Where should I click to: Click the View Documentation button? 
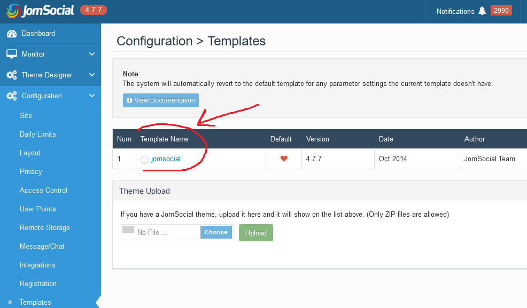(161, 100)
